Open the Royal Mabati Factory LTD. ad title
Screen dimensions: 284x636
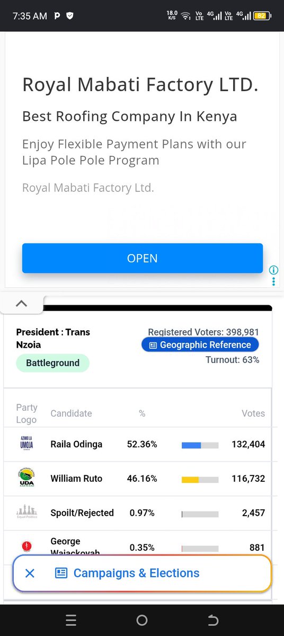tap(140, 84)
